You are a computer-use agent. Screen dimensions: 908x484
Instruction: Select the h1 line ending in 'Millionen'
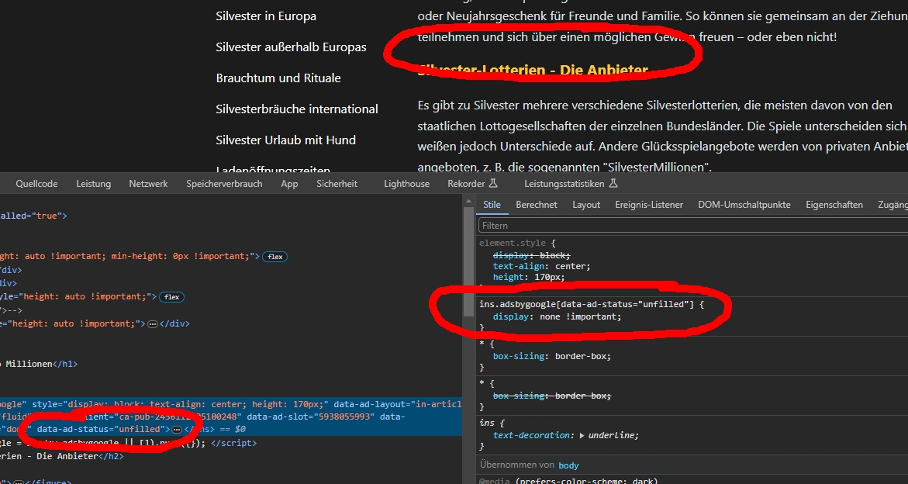pyautogui.click(x=39, y=364)
